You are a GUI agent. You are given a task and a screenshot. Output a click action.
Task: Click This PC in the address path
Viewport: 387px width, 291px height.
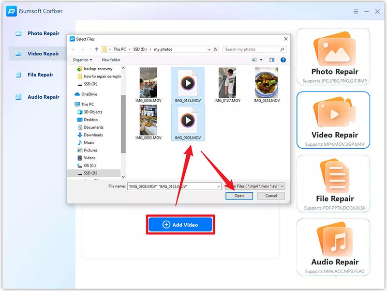119,49
